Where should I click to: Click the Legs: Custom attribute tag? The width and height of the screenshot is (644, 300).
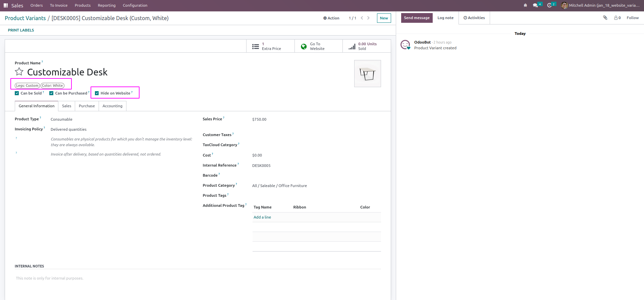[x=27, y=85]
